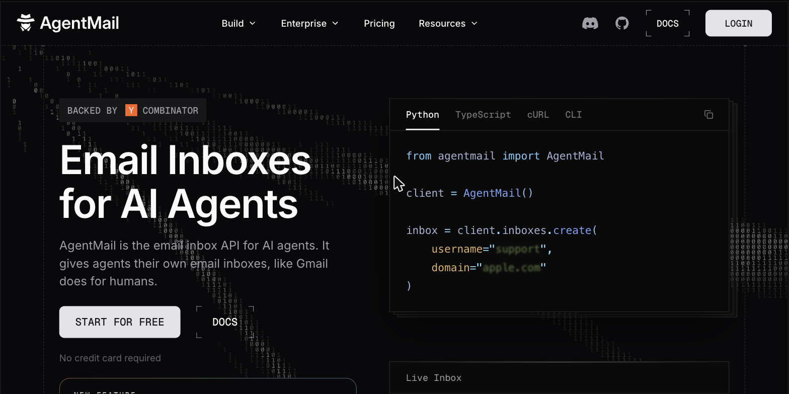Open DOCS in the top navigation

[668, 24]
